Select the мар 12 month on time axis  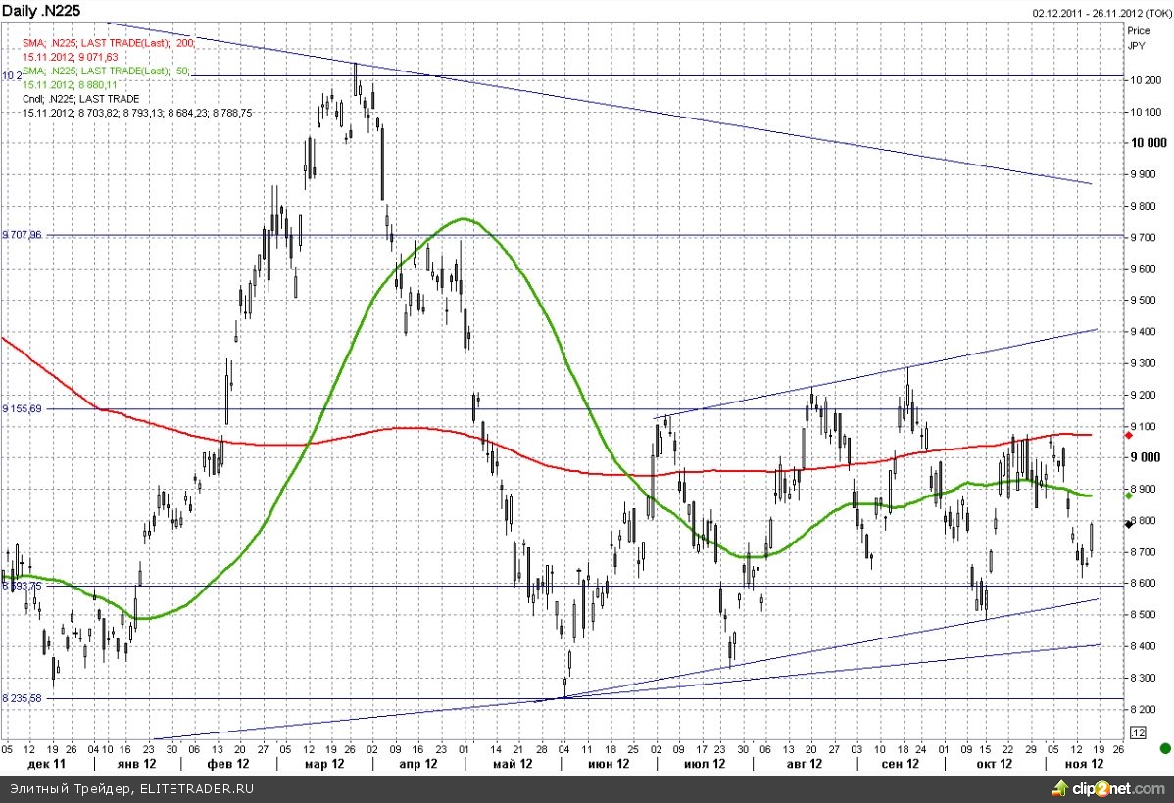coord(324,764)
